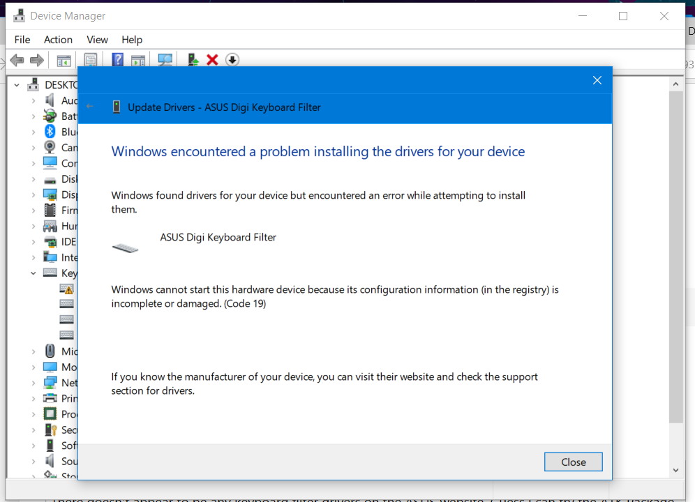
Task: Click the Back arrow in Device Manager toolbar
Action: (x=17, y=60)
